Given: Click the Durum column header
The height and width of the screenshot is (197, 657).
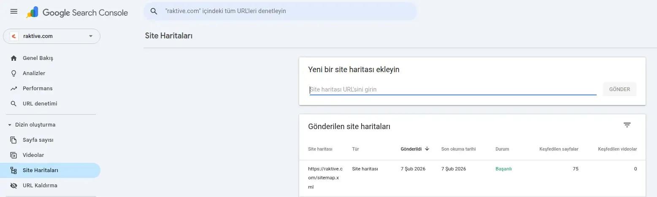Looking at the screenshot, I should pos(502,149).
